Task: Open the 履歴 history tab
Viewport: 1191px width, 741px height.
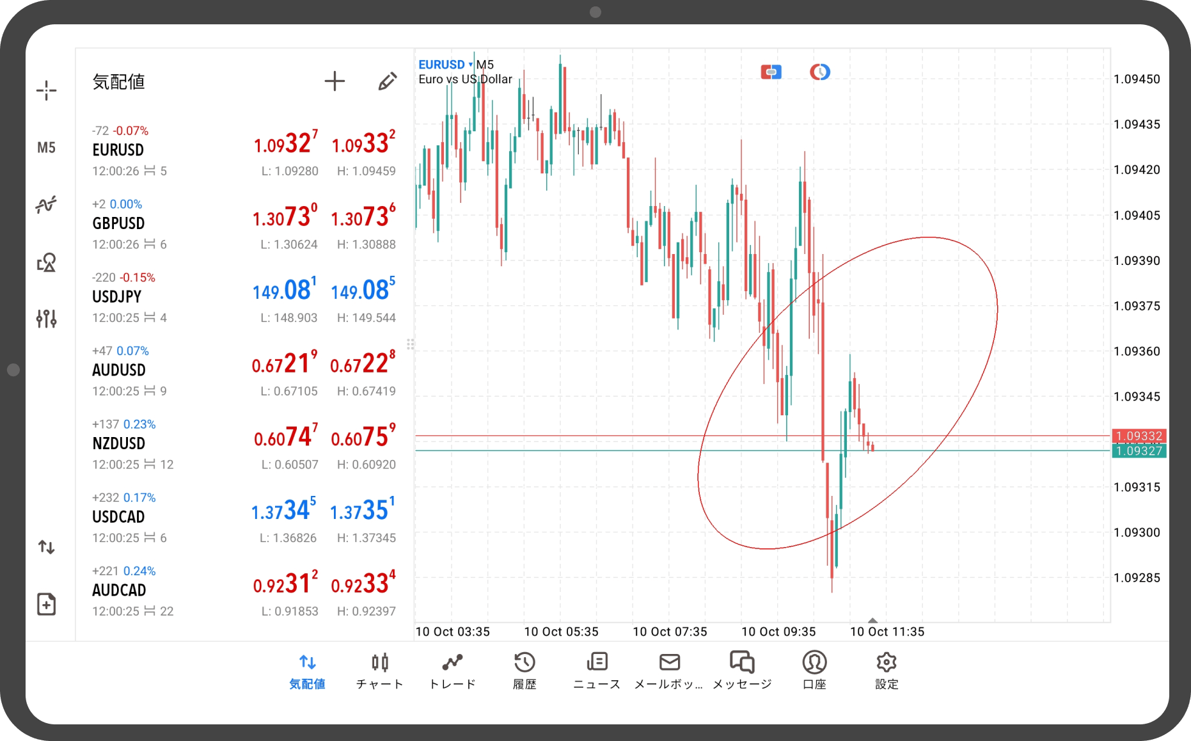Action: [525, 671]
